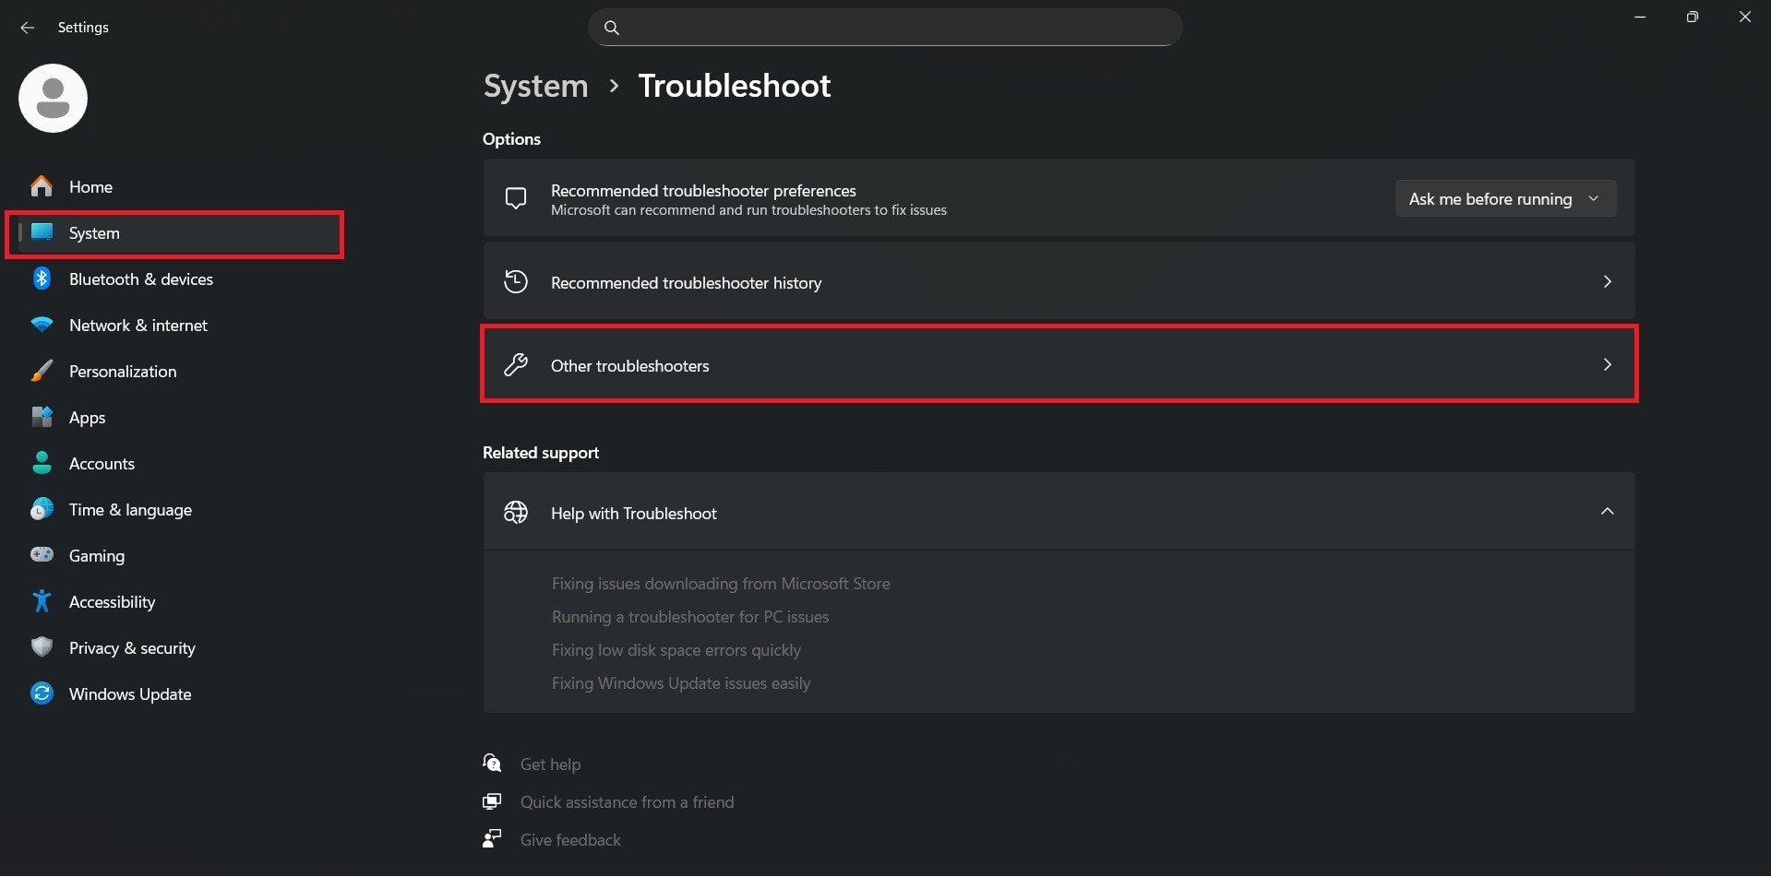Open Other troubleshooters
1771x877 pixels.
(x=1059, y=365)
